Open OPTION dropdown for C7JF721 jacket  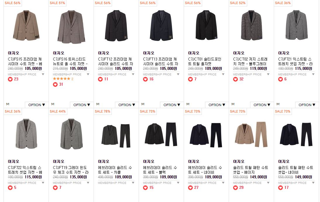tap(307, 105)
